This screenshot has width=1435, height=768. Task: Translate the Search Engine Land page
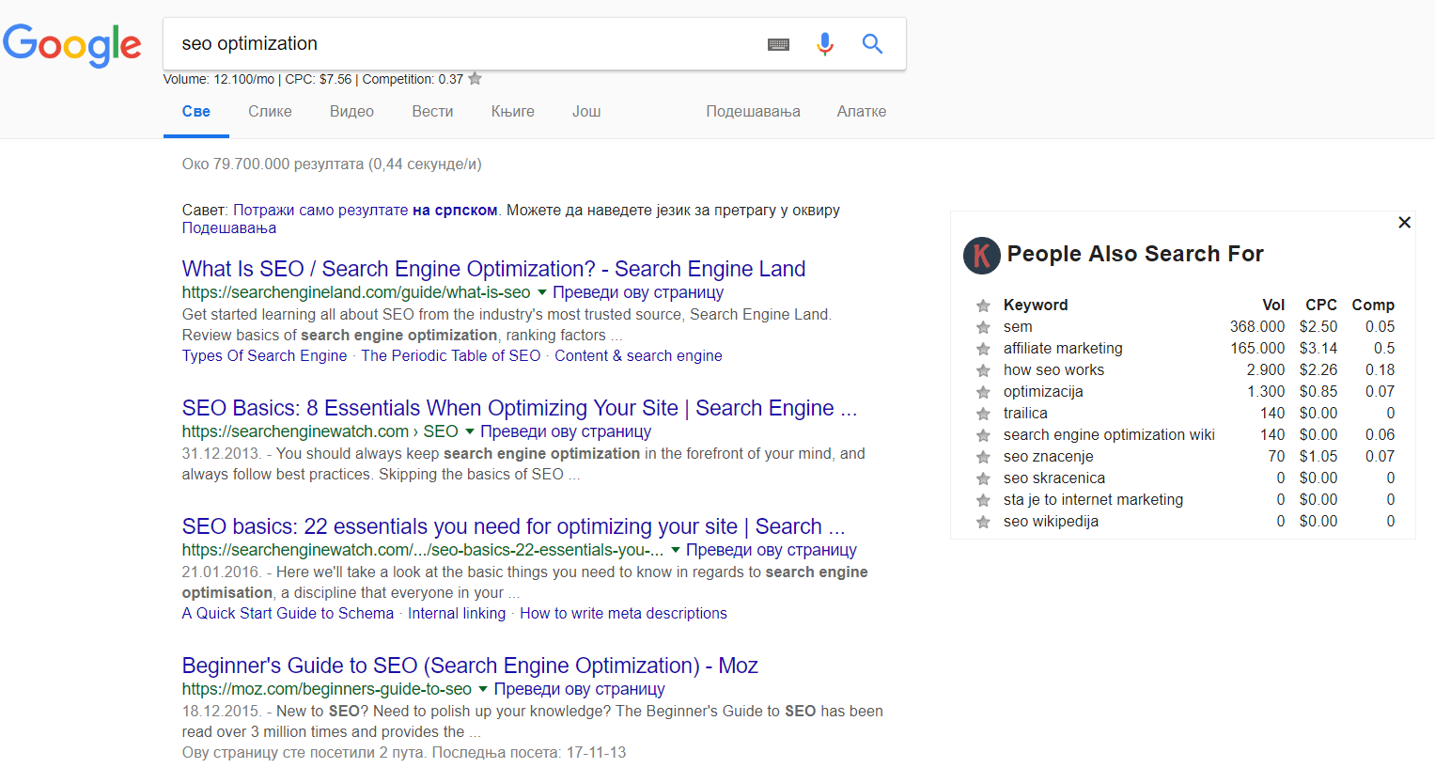click(x=638, y=292)
